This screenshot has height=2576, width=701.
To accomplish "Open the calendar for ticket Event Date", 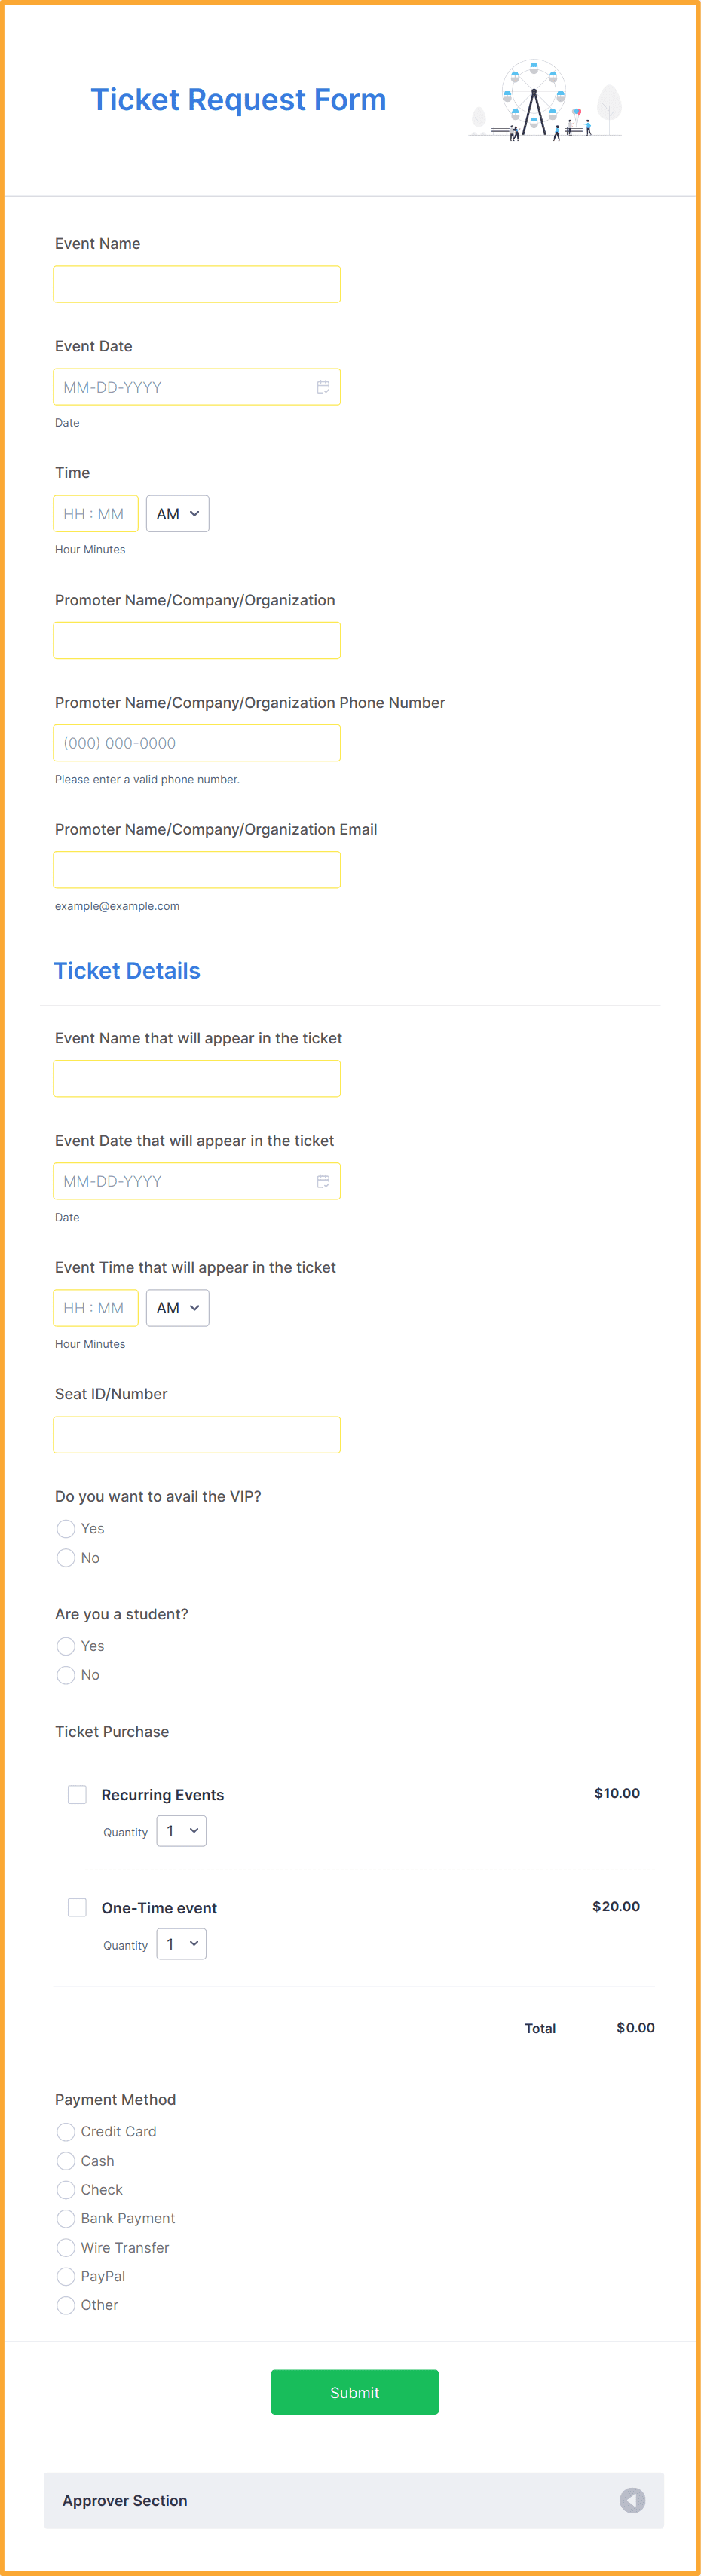I will click(322, 1180).
